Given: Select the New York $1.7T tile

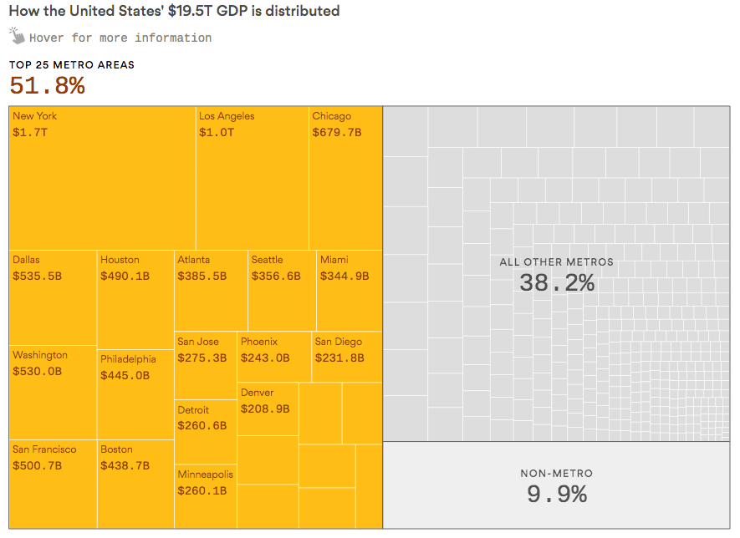Looking at the screenshot, I should point(102,177).
